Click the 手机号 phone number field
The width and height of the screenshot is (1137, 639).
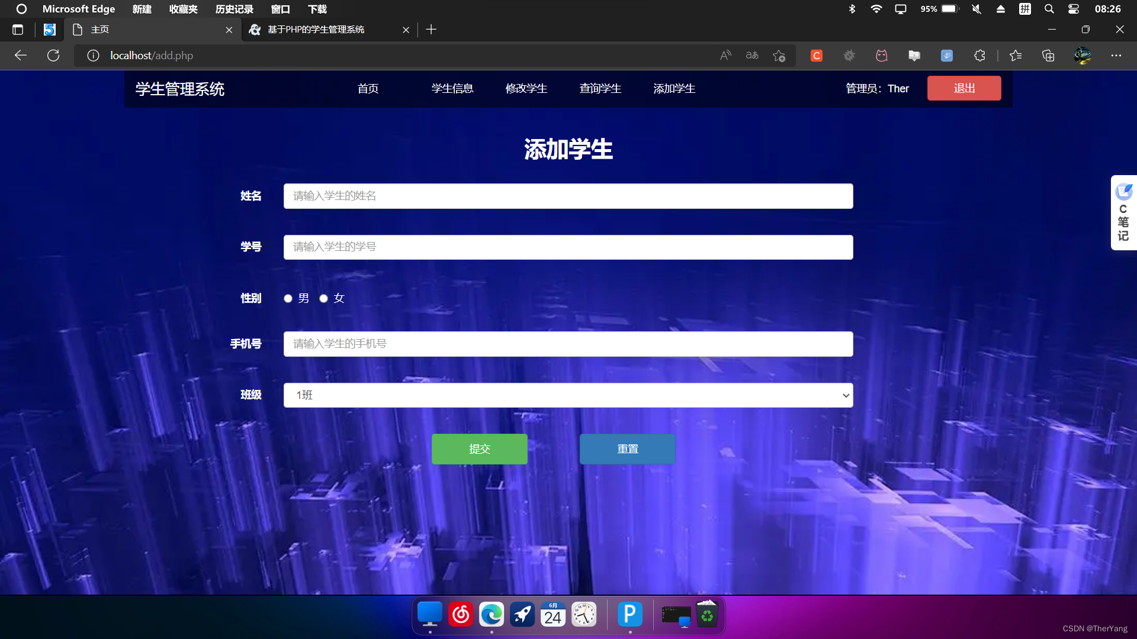[x=568, y=344]
